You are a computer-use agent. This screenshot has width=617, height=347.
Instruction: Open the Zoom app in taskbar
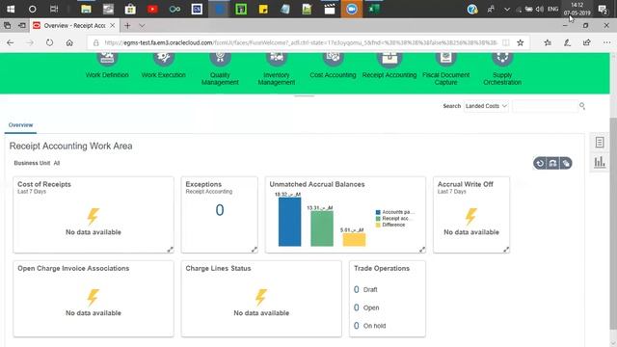click(x=351, y=9)
